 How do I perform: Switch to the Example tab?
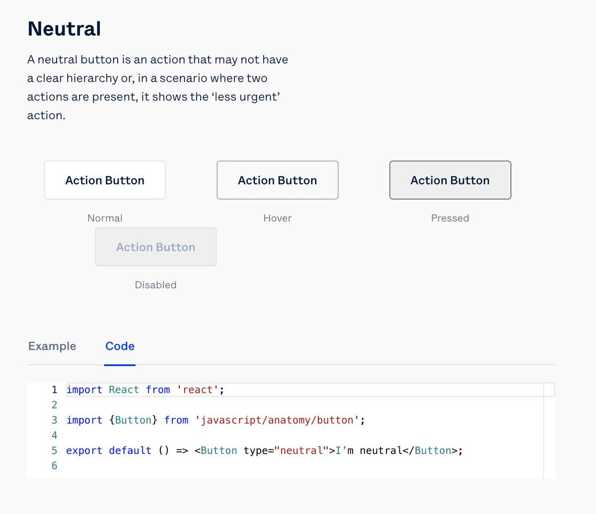click(x=52, y=346)
